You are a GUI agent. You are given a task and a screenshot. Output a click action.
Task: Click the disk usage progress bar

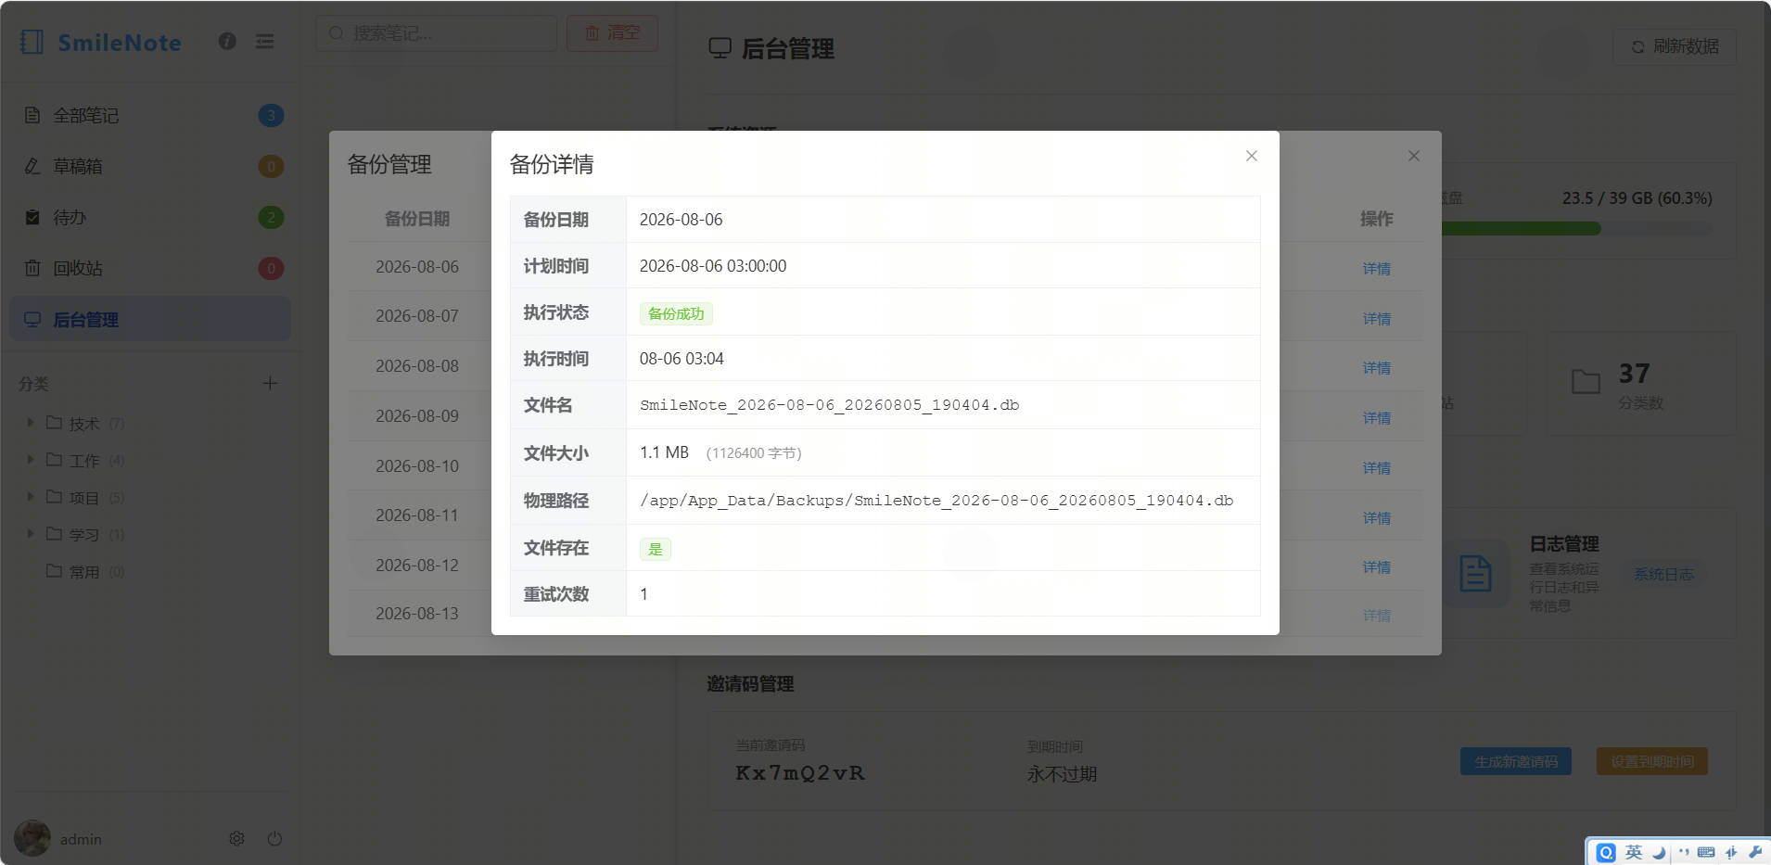pos(1576,228)
